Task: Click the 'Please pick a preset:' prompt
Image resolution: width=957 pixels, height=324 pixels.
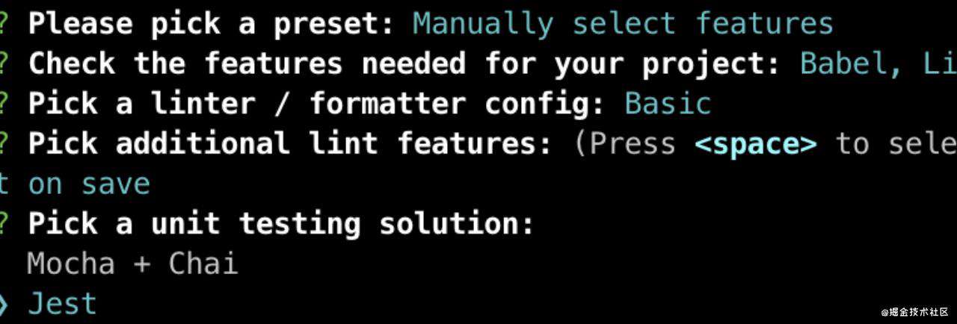Action: coord(212,24)
